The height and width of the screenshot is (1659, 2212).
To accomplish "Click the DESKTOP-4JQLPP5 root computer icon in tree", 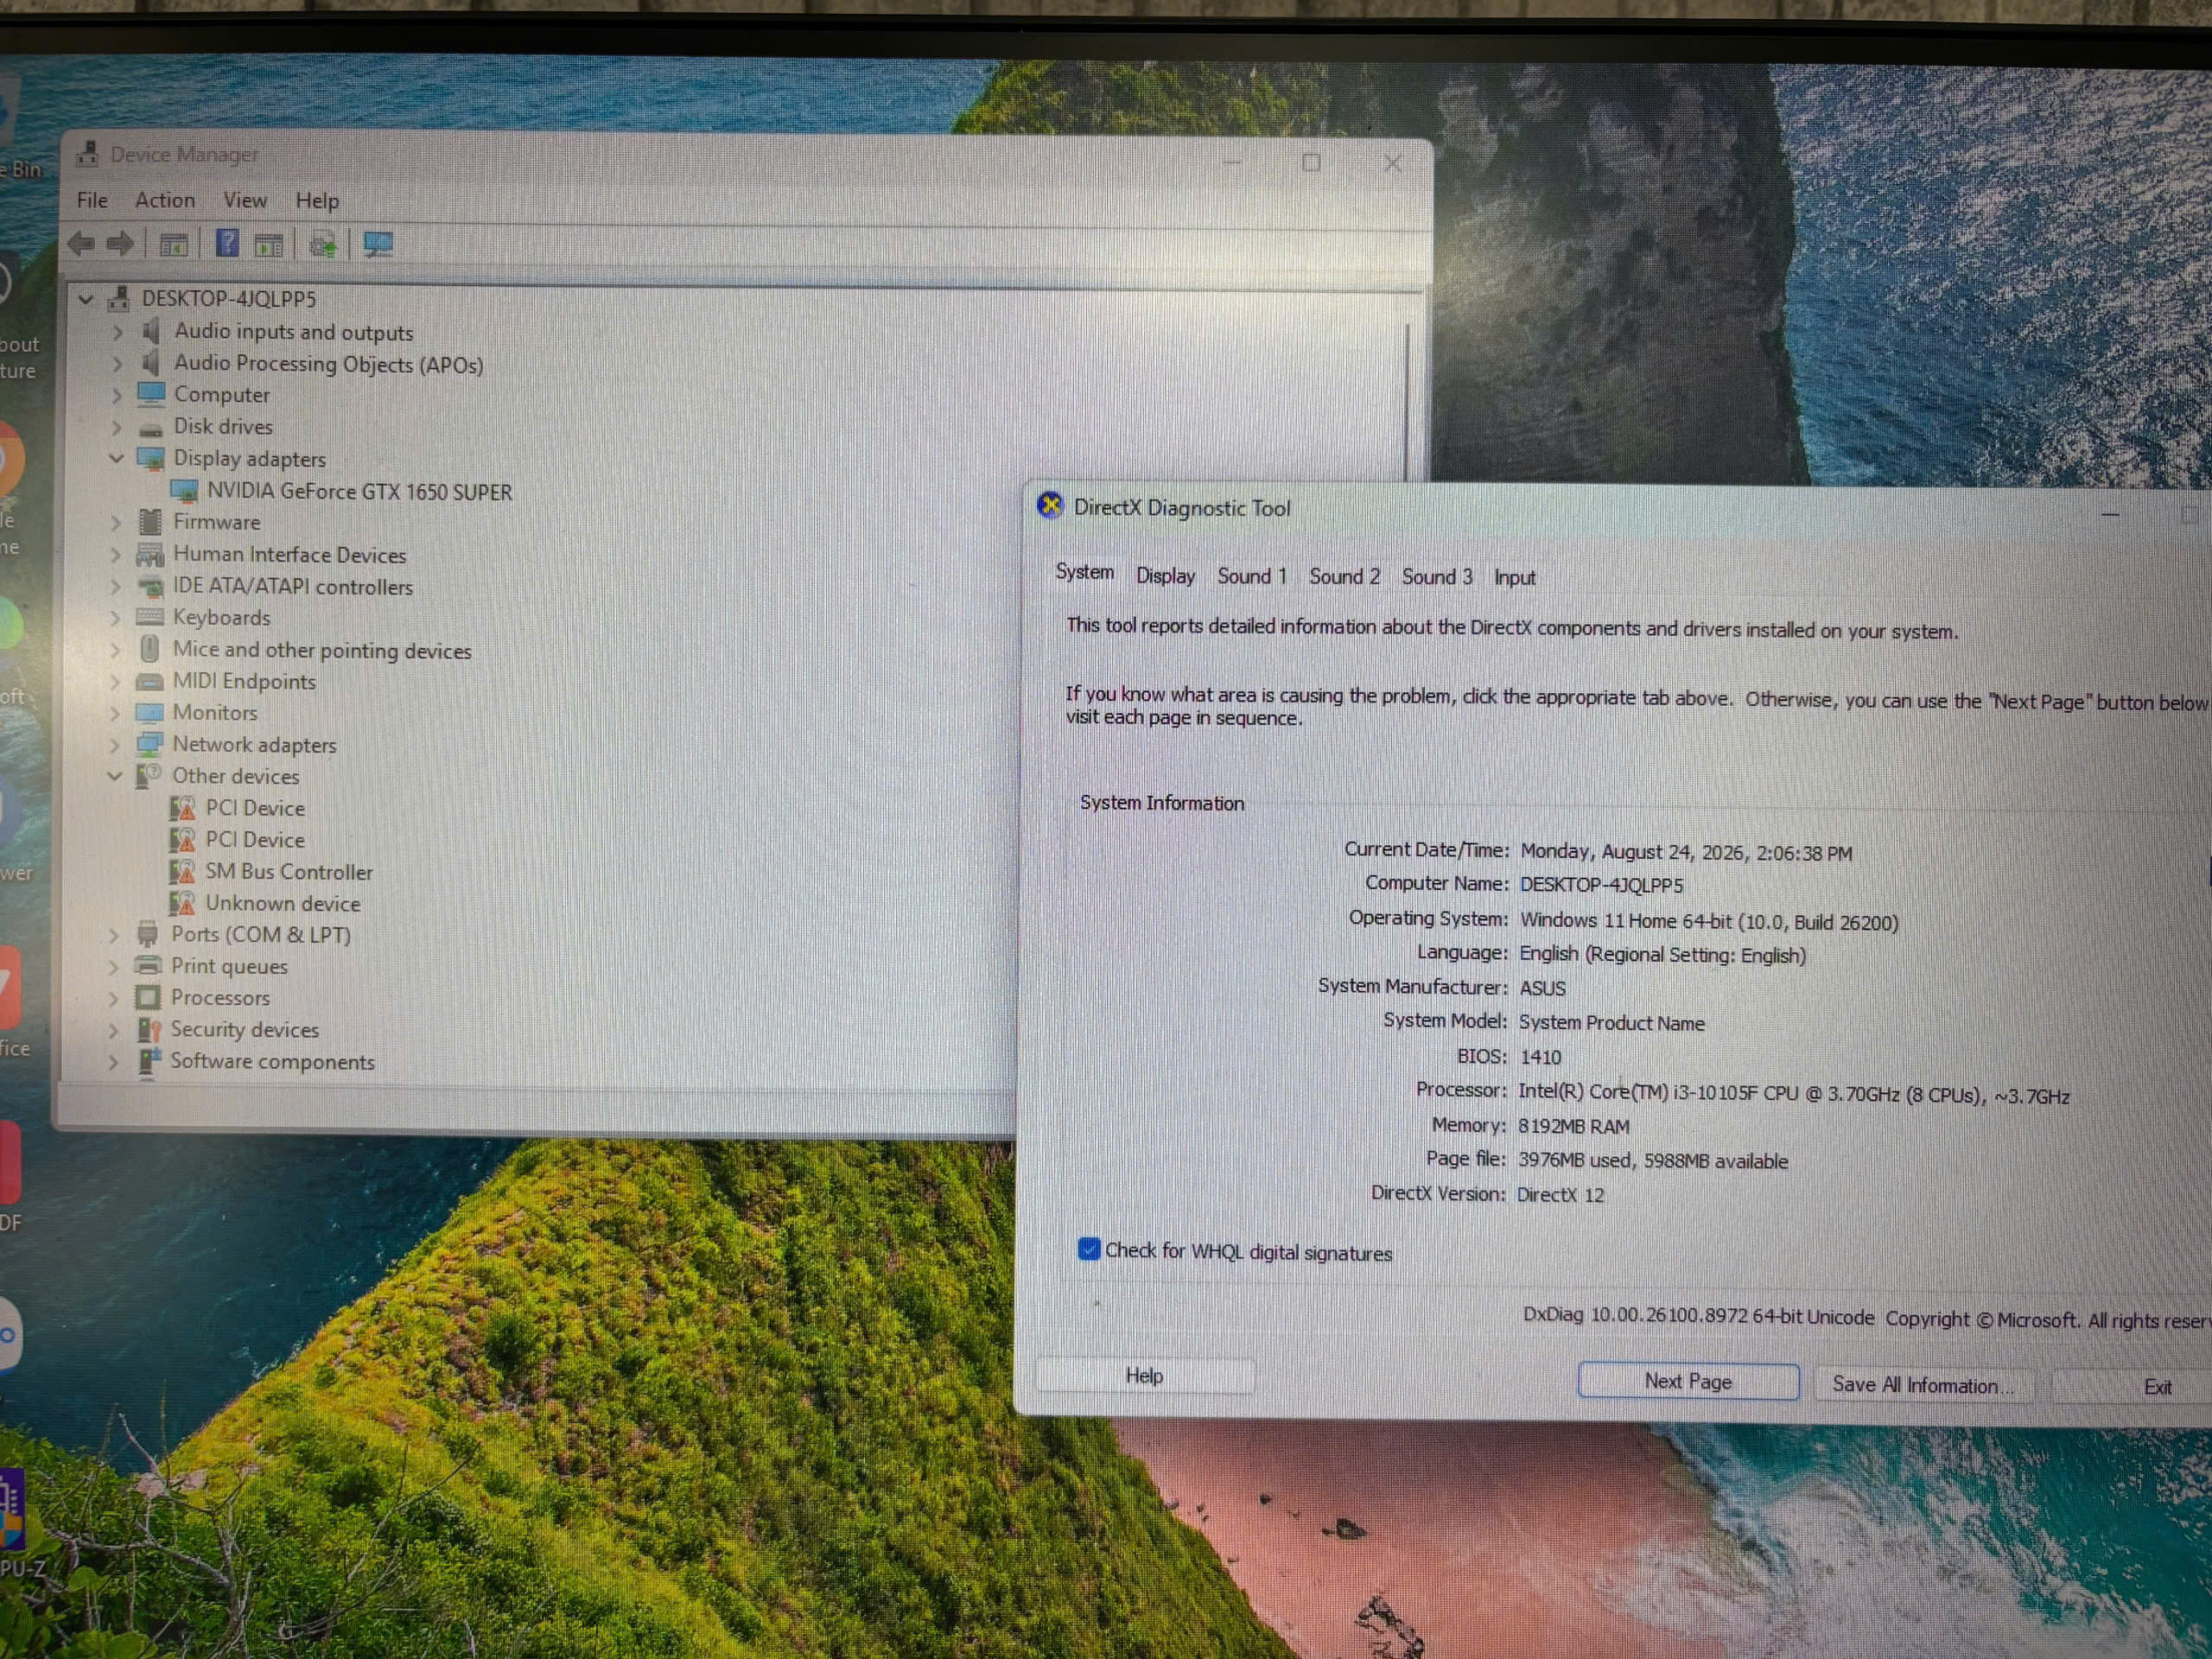I will pos(120,298).
